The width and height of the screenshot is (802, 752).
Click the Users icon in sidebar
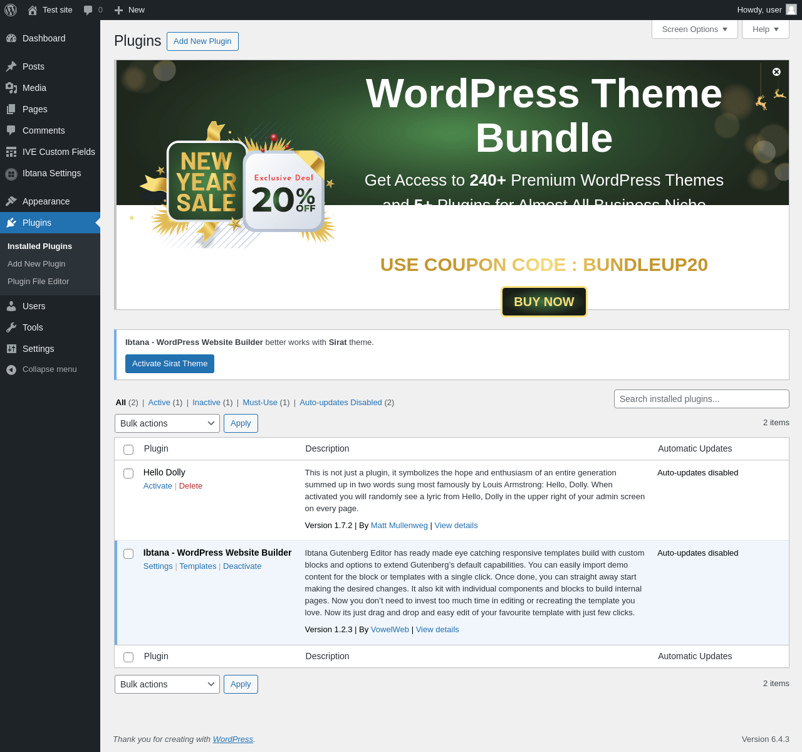[11, 306]
